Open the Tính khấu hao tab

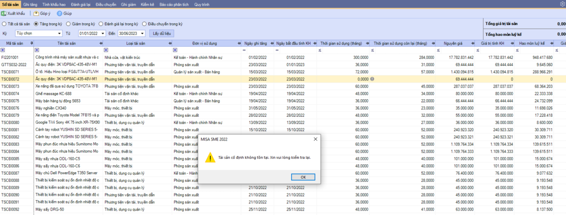(x=54, y=4)
